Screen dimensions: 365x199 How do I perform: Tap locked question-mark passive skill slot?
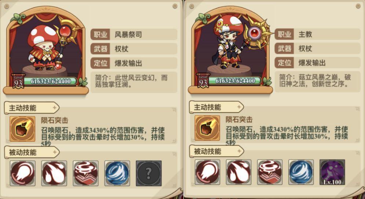point(149,173)
